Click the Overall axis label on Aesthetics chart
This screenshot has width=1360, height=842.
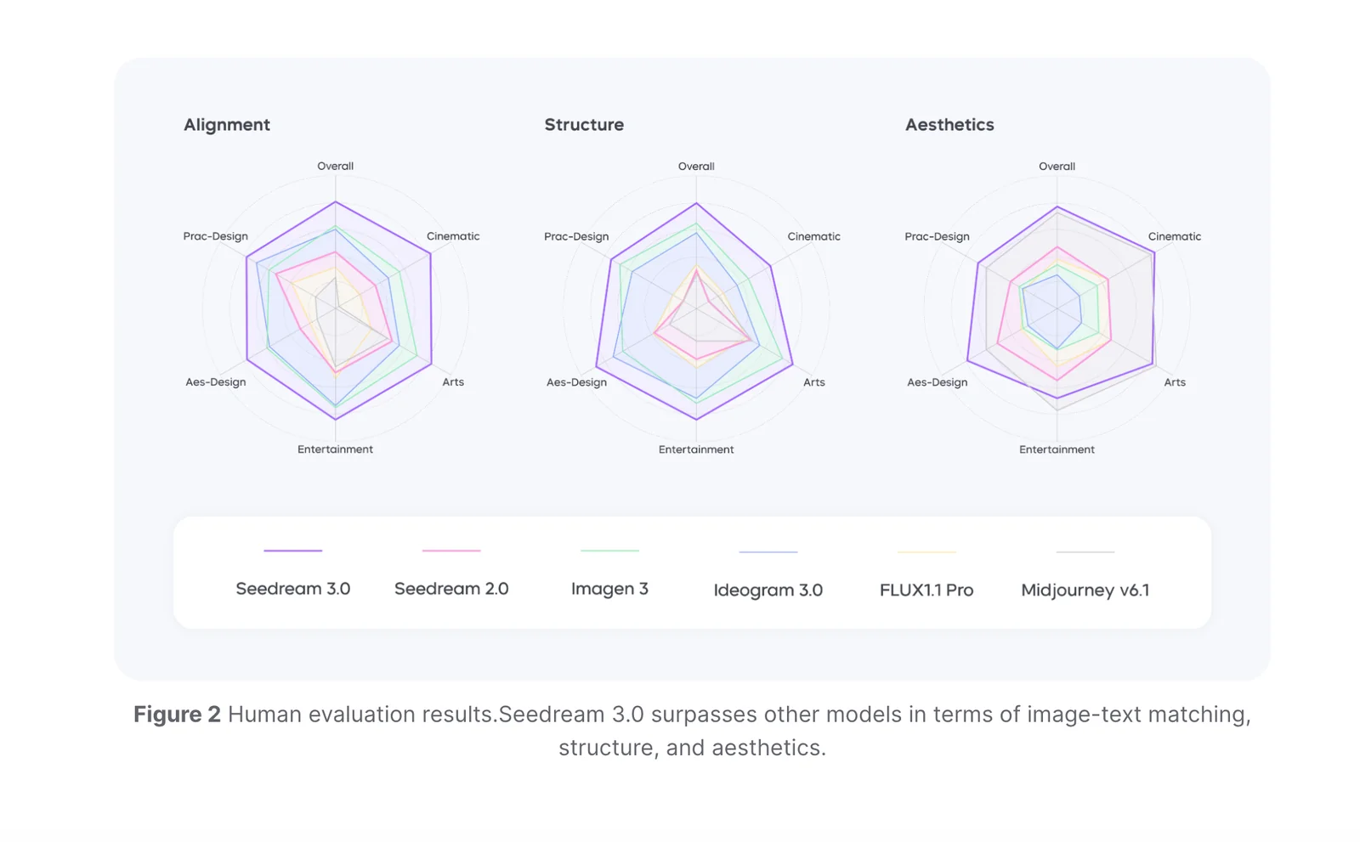point(1057,167)
